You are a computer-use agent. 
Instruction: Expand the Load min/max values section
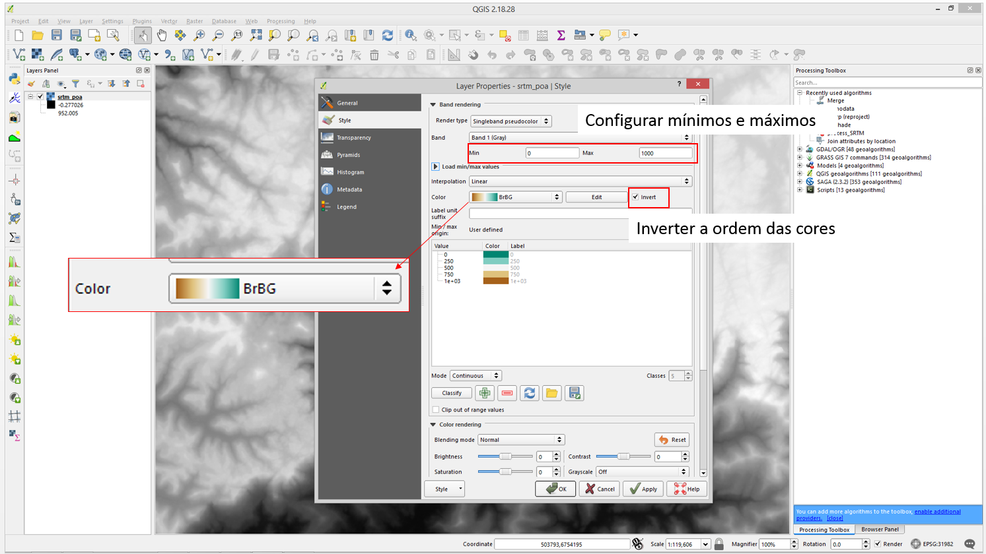pyautogui.click(x=435, y=167)
